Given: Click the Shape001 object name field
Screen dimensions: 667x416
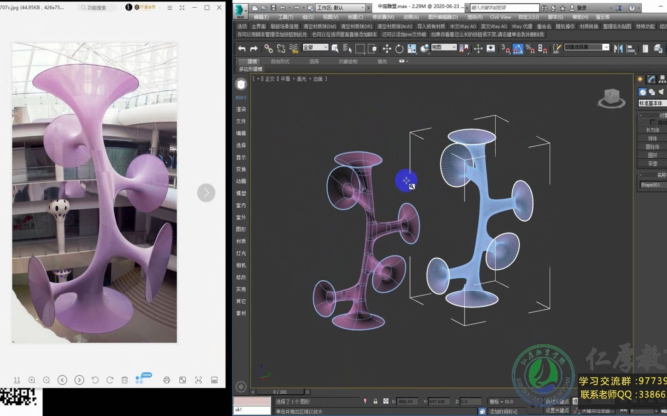Looking at the screenshot, I should 653,185.
